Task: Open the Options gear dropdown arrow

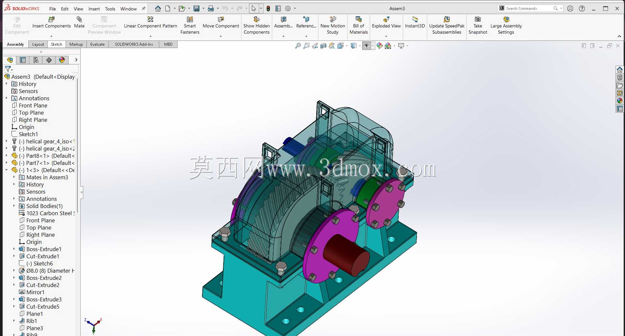Action: coord(295,8)
